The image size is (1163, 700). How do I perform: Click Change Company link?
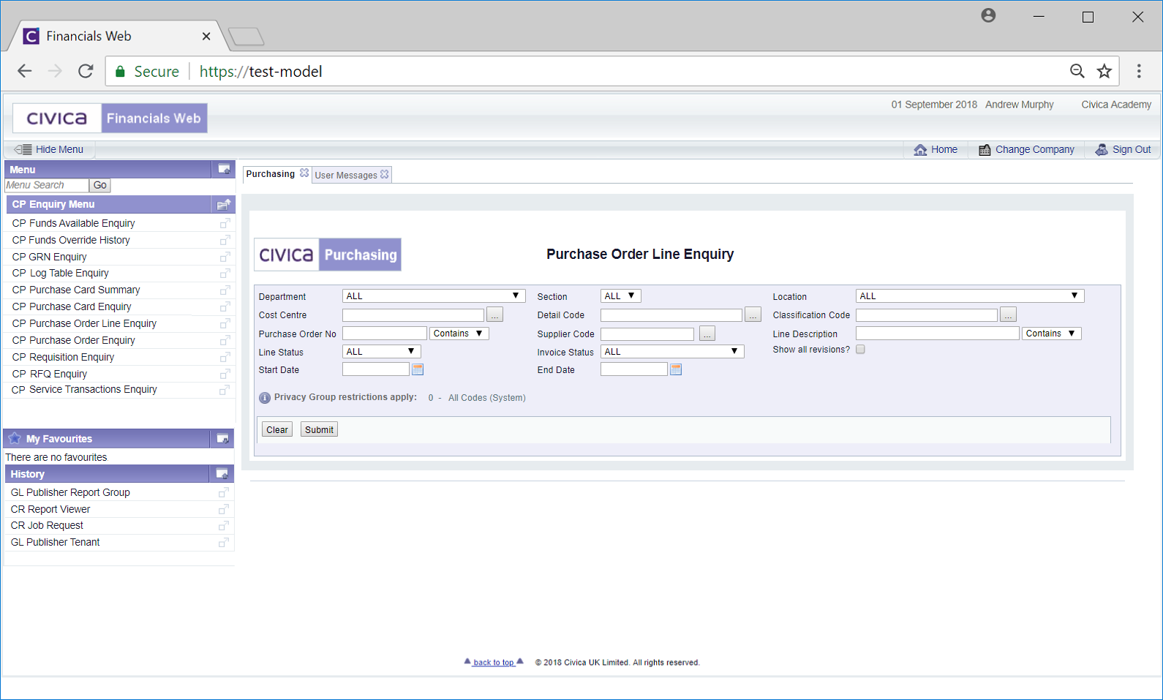[1026, 149]
